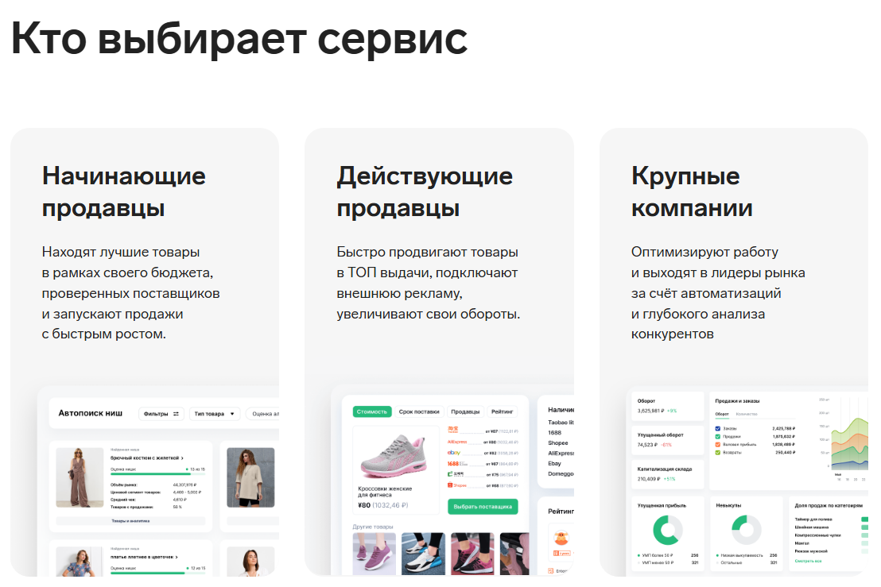
Task: Click the Товары и аналитика button
Action: (130, 521)
